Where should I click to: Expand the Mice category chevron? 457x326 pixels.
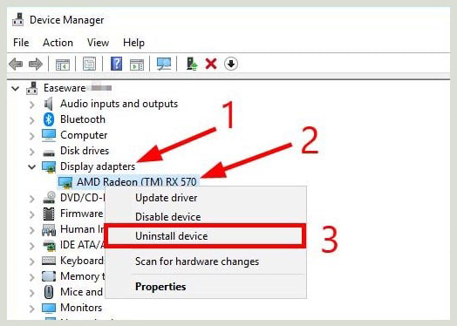point(32,293)
